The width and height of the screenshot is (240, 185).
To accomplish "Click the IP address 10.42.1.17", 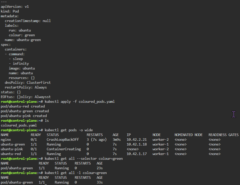I will (137, 154).
